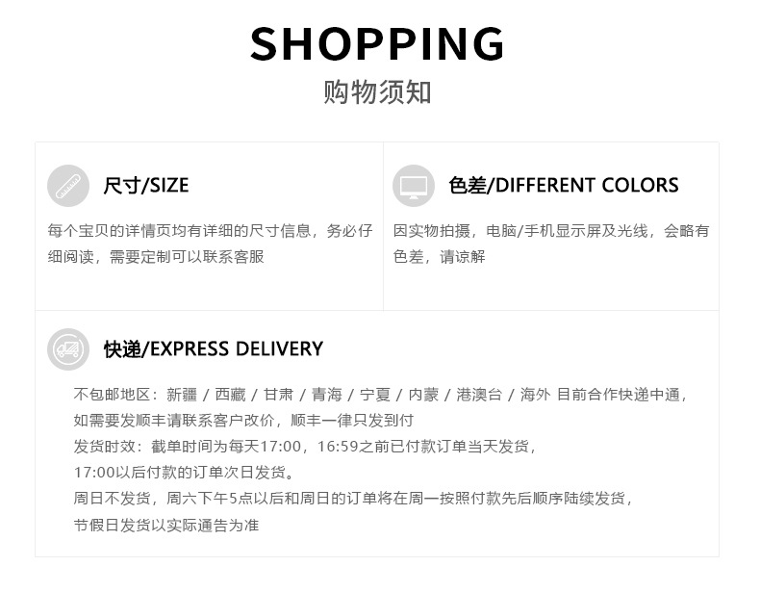This screenshot has width=760, height=592.
Task: Click the line starting 如需要发顺丰
Action: click(x=243, y=421)
